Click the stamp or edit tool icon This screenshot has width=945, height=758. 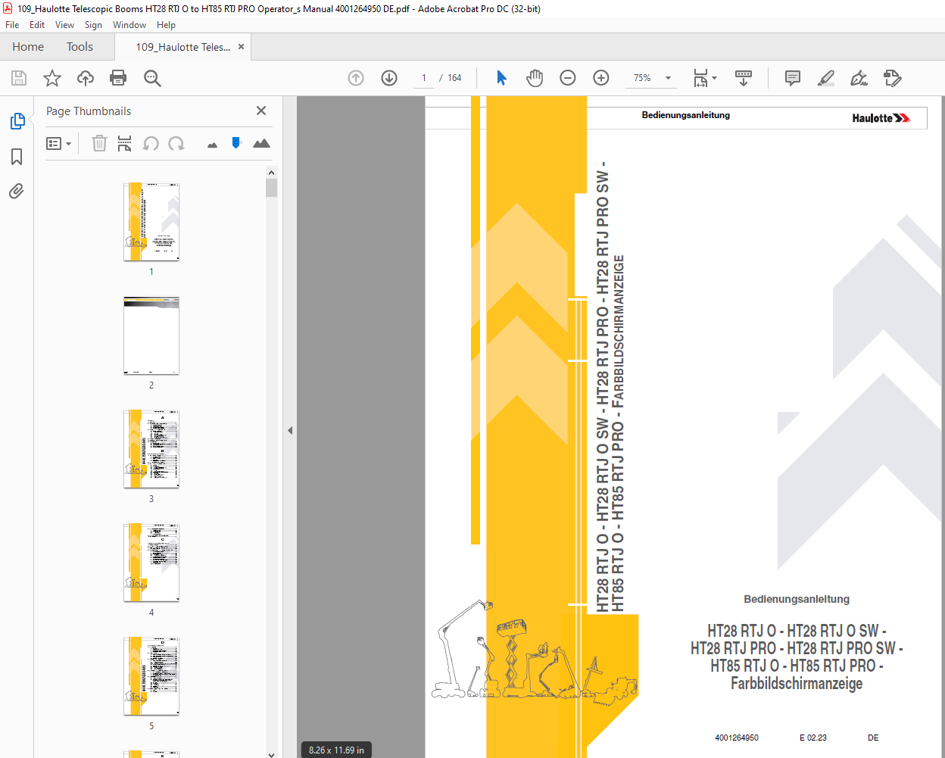pos(893,78)
